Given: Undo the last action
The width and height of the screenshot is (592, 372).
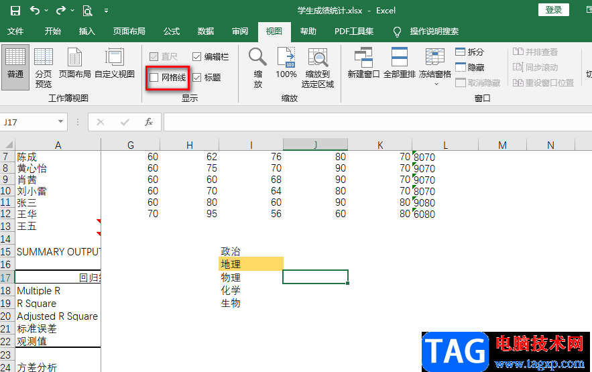Looking at the screenshot, I should click(x=35, y=11).
